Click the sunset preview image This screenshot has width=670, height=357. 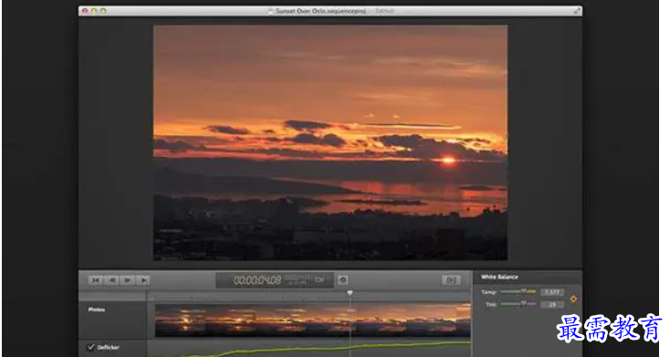click(330, 142)
